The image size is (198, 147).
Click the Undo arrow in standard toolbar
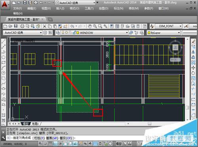72,26
